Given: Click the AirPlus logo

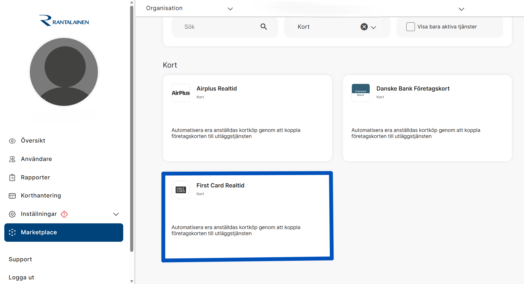Looking at the screenshot, I should point(181,93).
